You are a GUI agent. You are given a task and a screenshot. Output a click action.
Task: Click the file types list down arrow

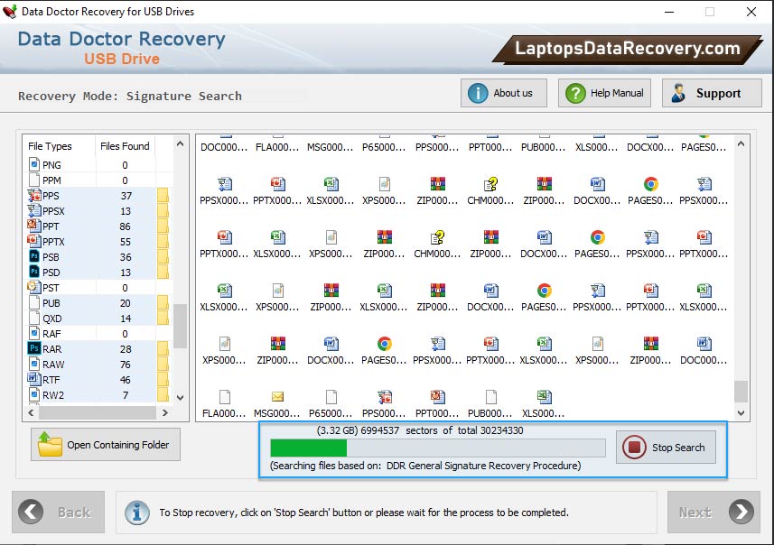coord(180,397)
